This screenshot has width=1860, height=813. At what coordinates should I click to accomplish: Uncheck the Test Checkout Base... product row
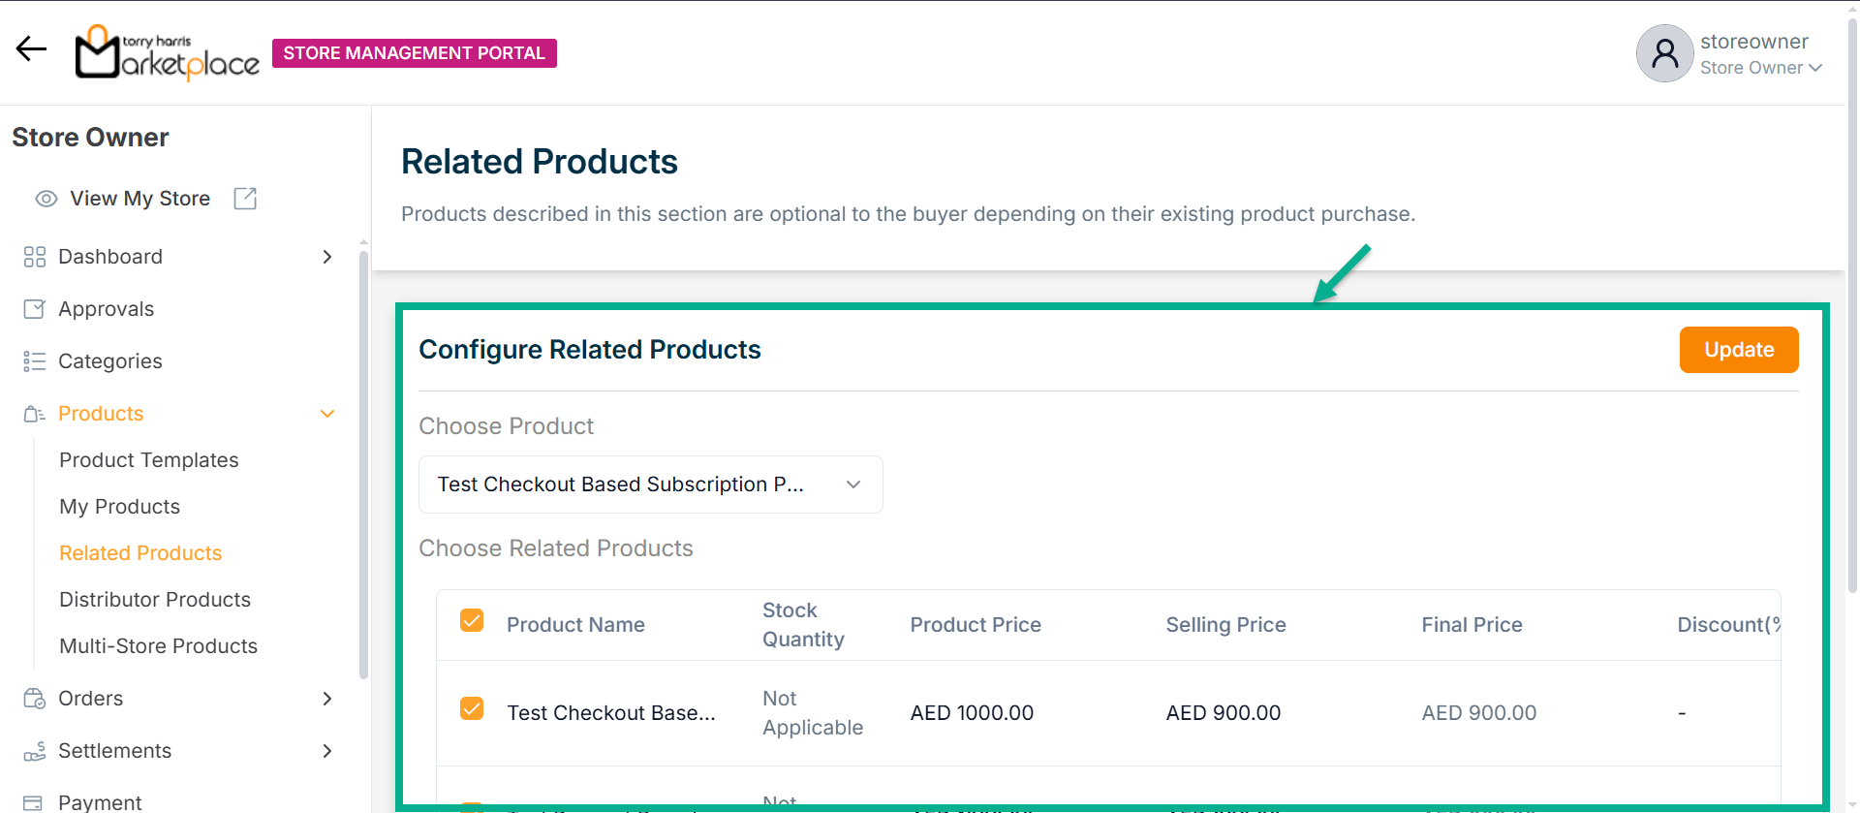(x=472, y=708)
